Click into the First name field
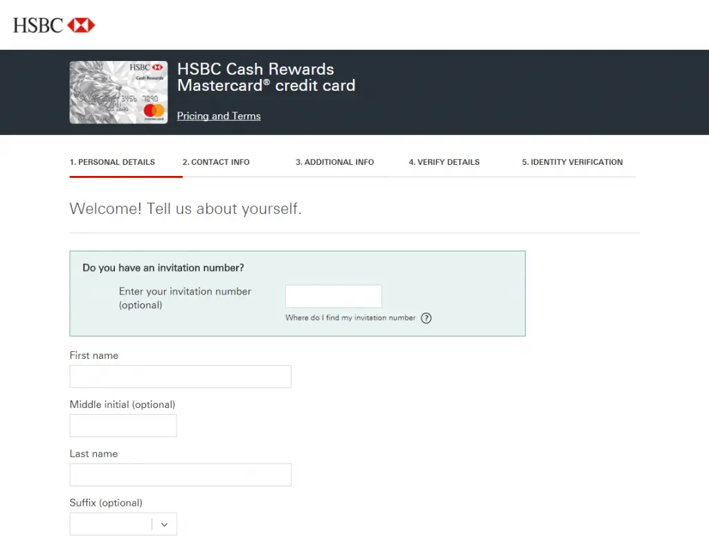 coord(180,376)
